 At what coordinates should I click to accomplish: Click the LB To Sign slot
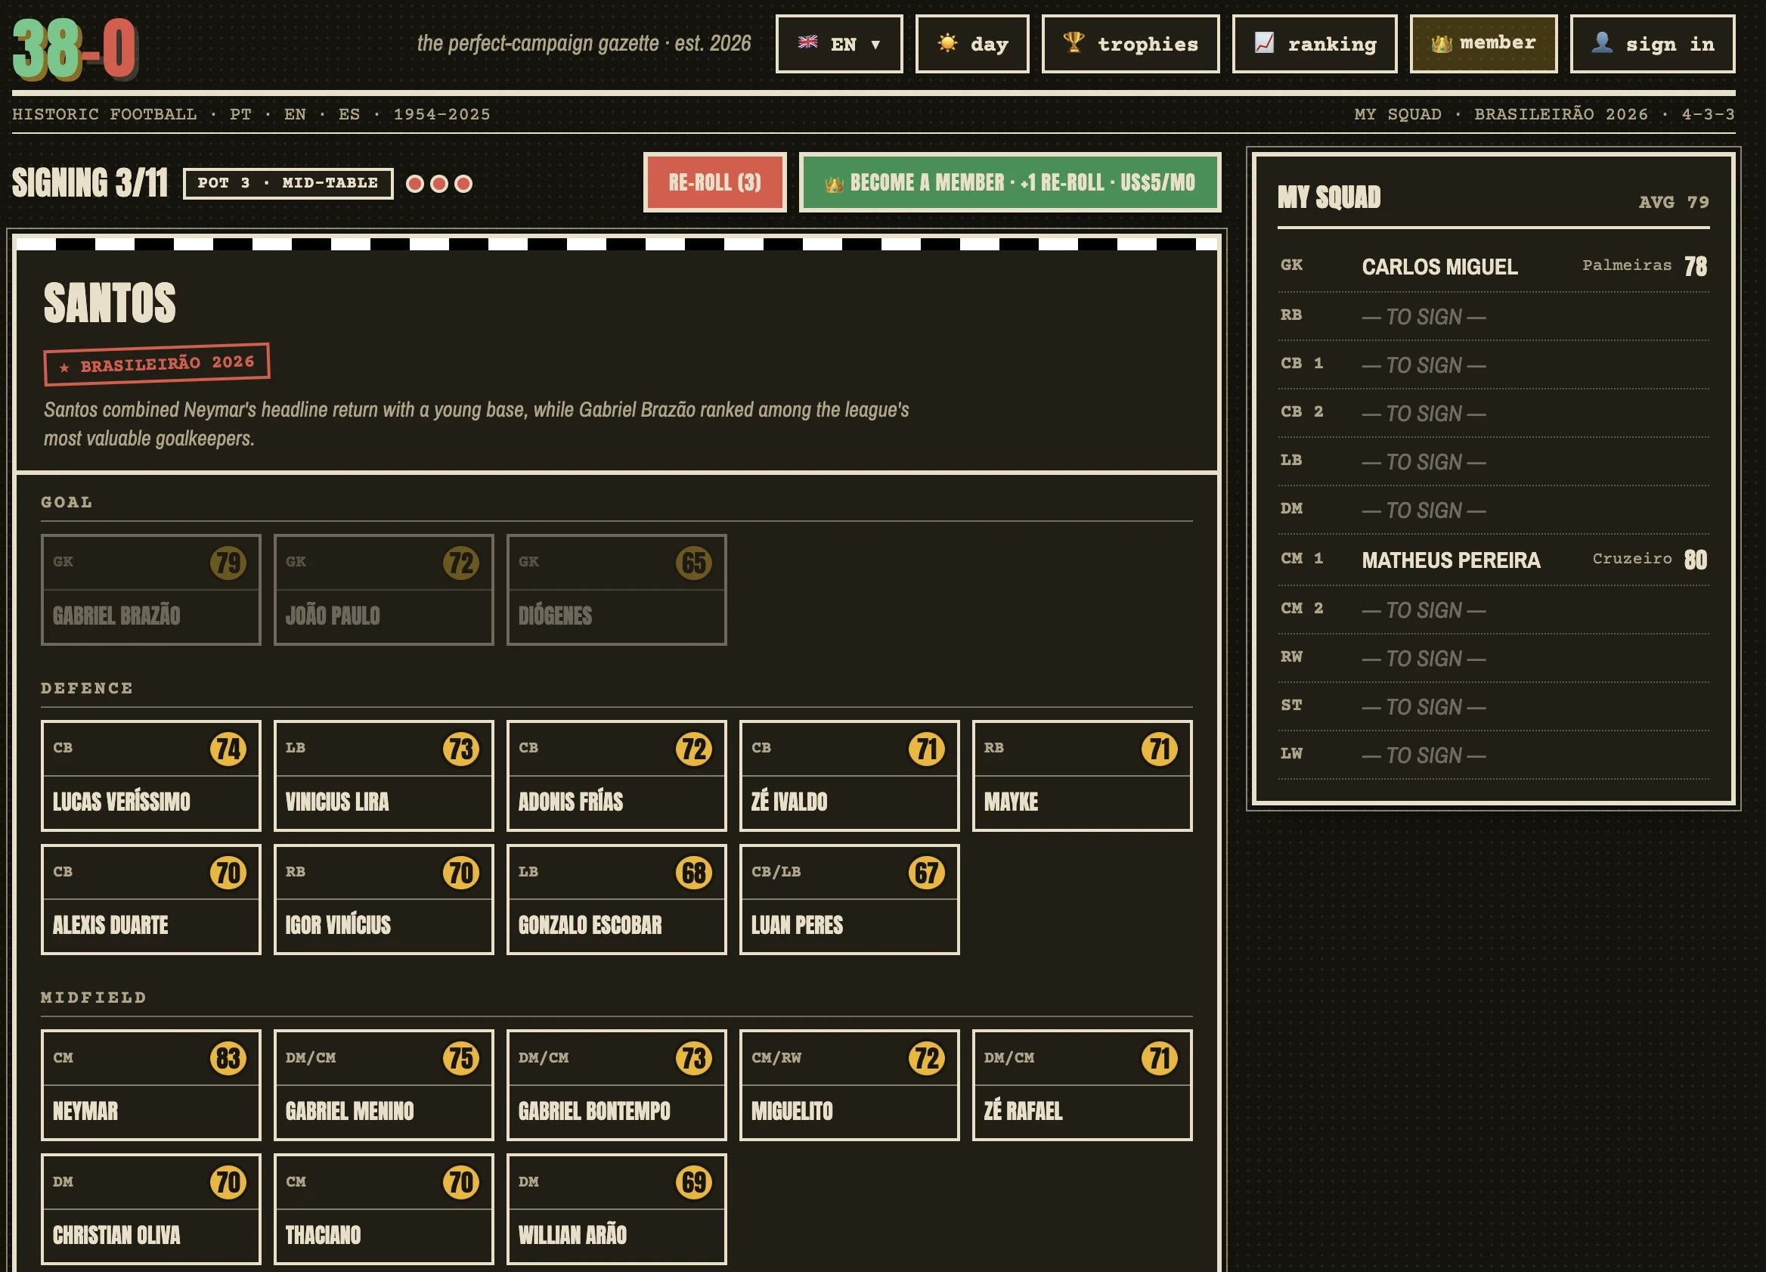pos(1494,461)
